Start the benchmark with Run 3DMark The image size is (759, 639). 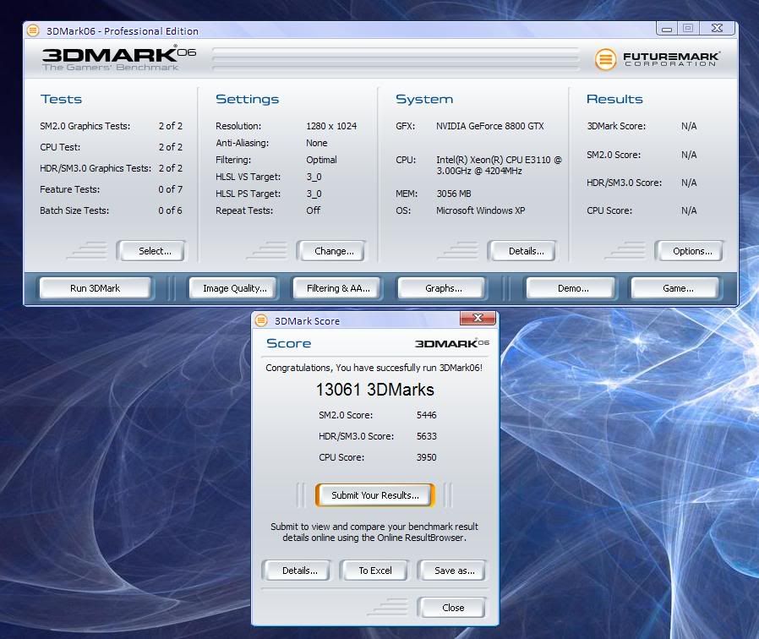(95, 288)
